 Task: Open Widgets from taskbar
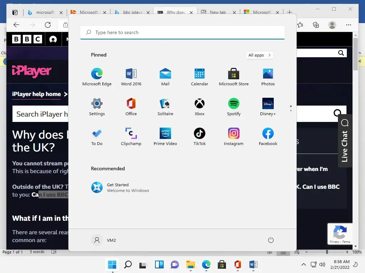[159, 264]
